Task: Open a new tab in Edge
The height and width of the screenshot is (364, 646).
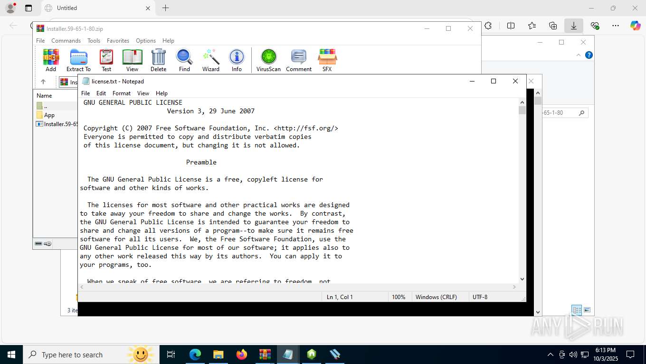Action: [165, 8]
